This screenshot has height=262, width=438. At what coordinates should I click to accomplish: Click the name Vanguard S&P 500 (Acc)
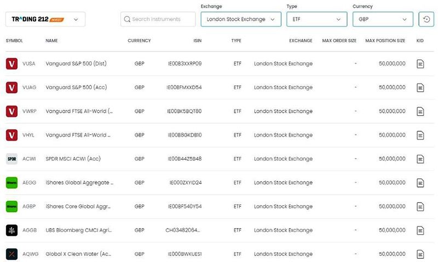click(76, 88)
